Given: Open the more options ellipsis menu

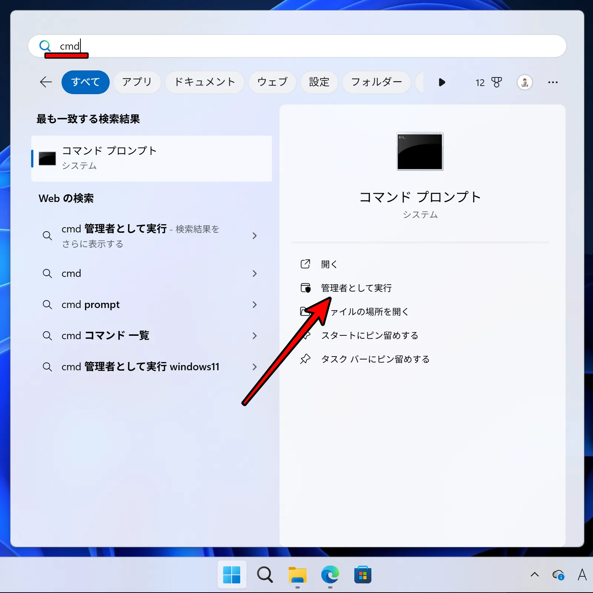Looking at the screenshot, I should point(553,82).
